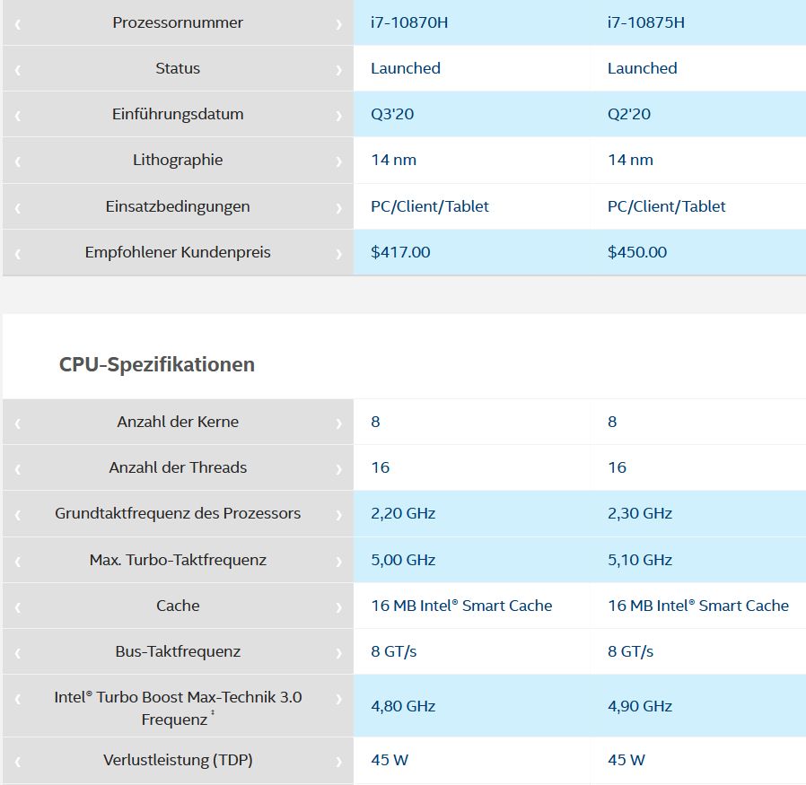Expand Max. Turbo-Taktfrequenz row via right chevron
This screenshot has width=806, height=785.
pos(338,562)
